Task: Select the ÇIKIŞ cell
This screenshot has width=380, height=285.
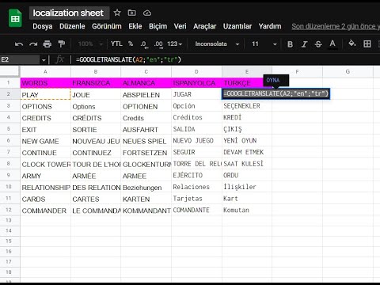Action: click(x=247, y=129)
